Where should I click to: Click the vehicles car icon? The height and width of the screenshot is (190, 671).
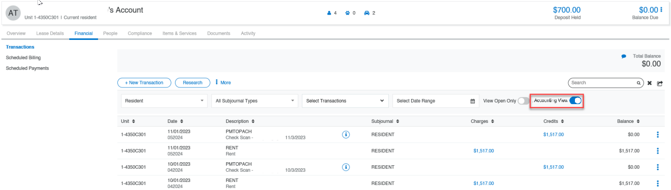coord(367,13)
